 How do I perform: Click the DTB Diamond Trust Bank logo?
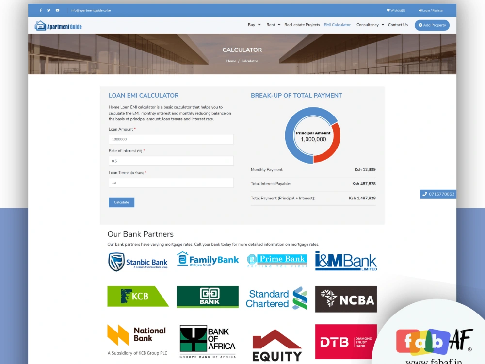click(346, 342)
